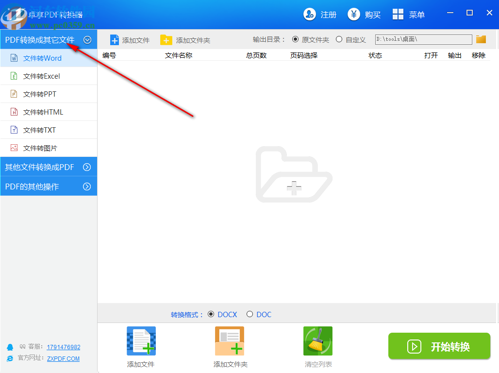Click the large add file icon at bottom

tap(141, 341)
